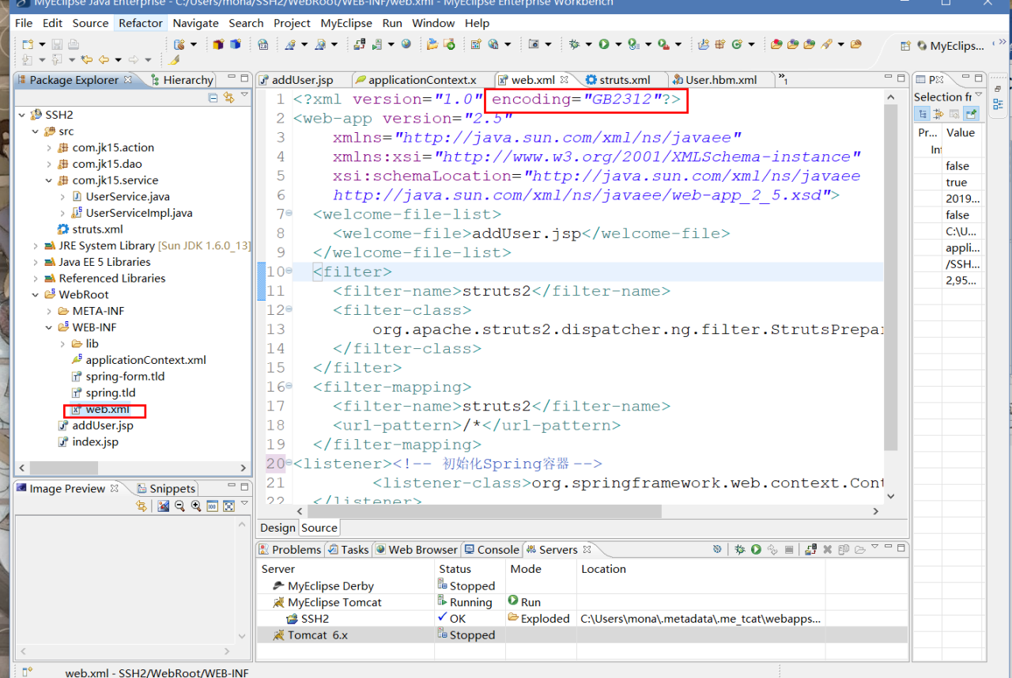Collapse the welcome-file-list fold marker
Screen dimensions: 1012x678
coord(289,214)
